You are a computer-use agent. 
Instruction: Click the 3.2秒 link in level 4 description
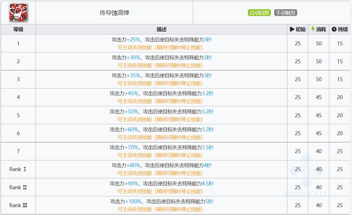pos(208,94)
